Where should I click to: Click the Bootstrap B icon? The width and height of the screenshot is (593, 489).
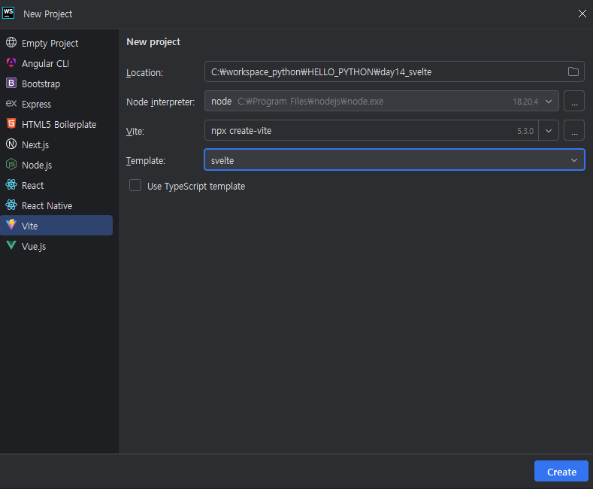pos(11,83)
